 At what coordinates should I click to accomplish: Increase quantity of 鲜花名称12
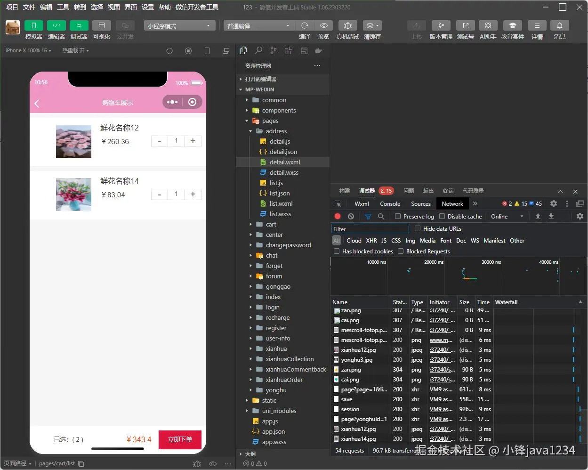[x=193, y=141]
